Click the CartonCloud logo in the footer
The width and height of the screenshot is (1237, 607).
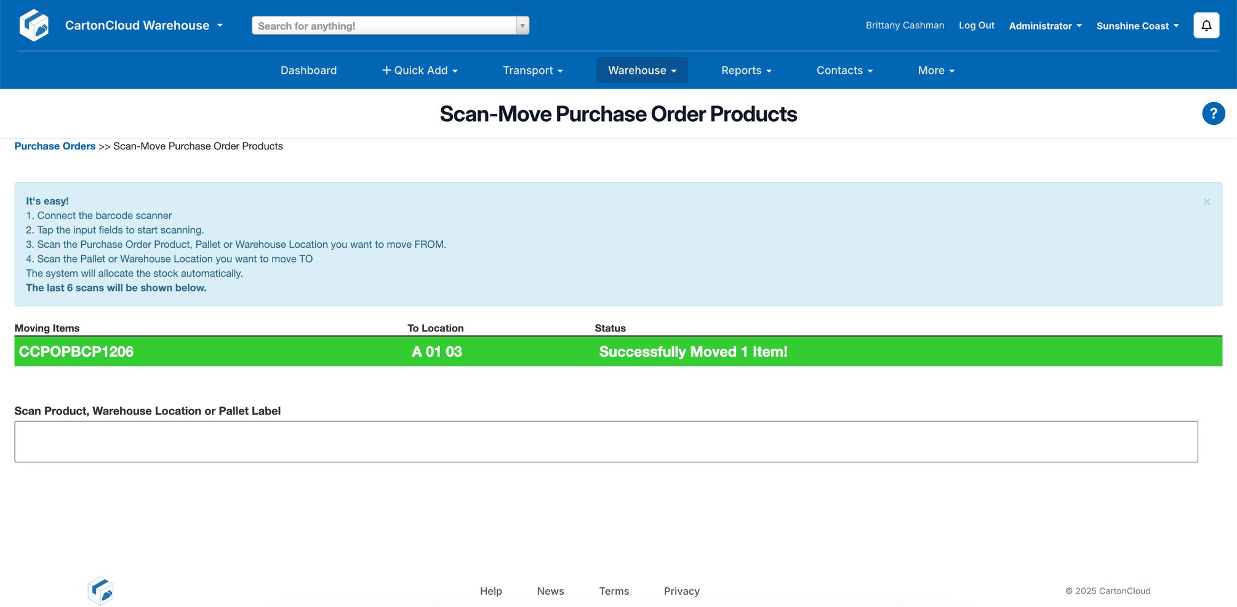pos(100,591)
